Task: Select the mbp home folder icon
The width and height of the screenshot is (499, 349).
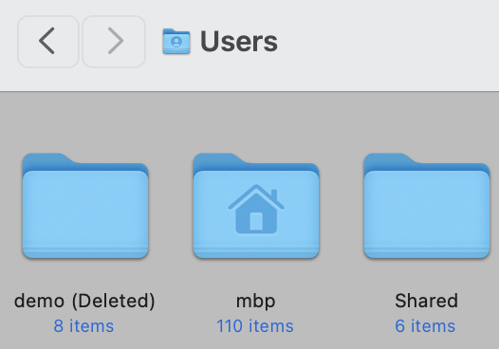Action: [256, 206]
